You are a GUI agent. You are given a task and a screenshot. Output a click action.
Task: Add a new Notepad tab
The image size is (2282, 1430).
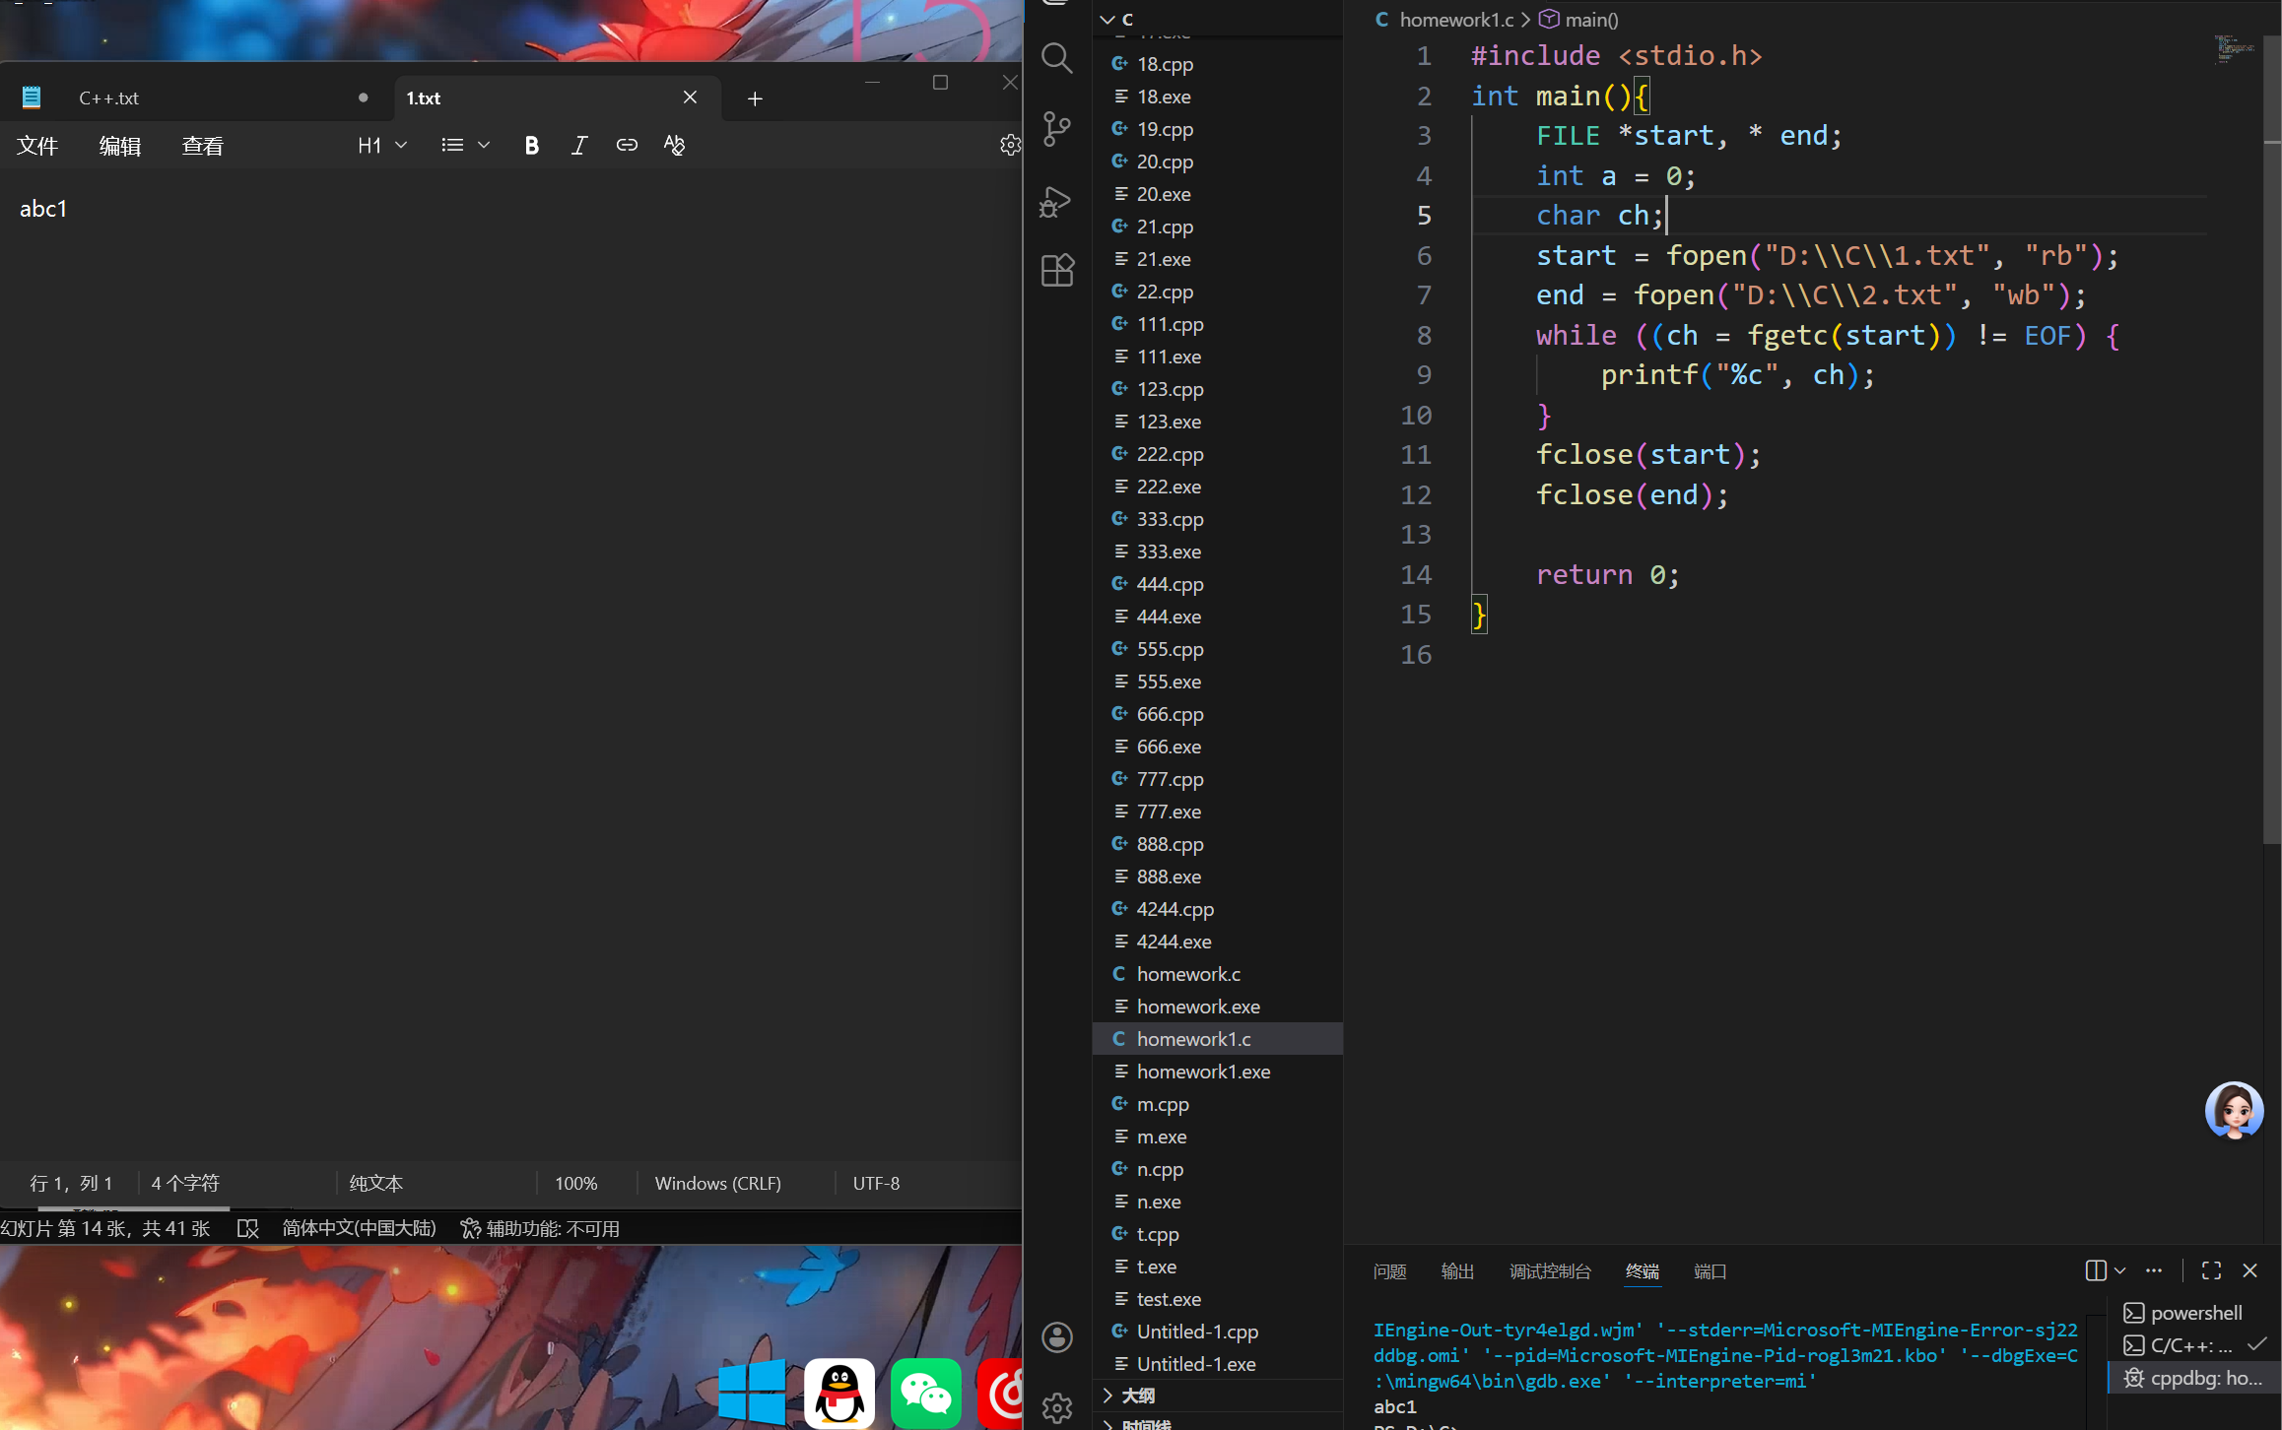coord(755,98)
